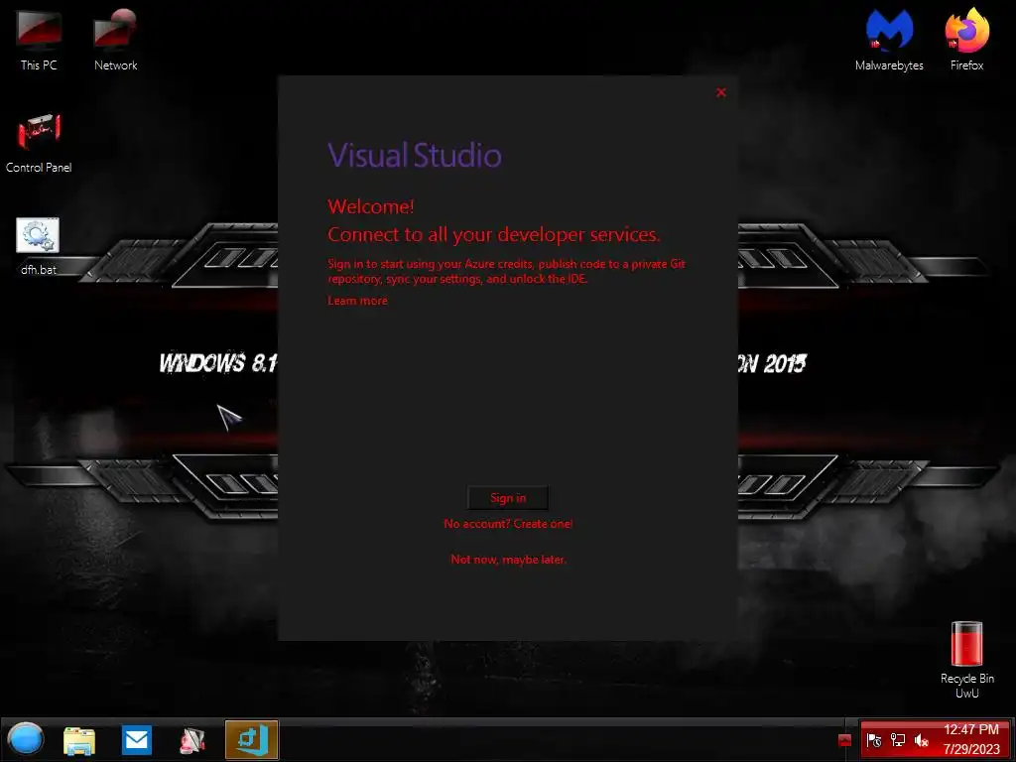Click the 'Welcome!' heading text
Image resolution: width=1016 pixels, height=762 pixels.
point(371,206)
